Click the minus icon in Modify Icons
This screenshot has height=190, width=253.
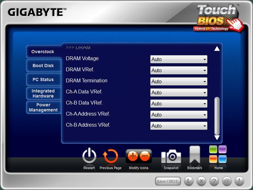tap(145, 156)
